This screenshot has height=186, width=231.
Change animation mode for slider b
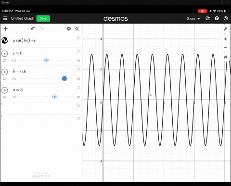(x=5, y=79)
